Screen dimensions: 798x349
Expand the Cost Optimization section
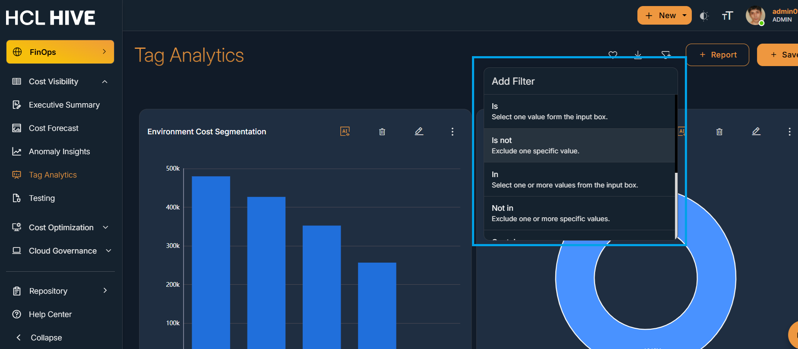coord(105,228)
